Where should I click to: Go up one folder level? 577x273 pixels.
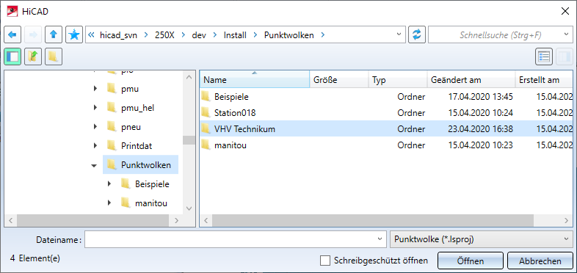(54, 34)
